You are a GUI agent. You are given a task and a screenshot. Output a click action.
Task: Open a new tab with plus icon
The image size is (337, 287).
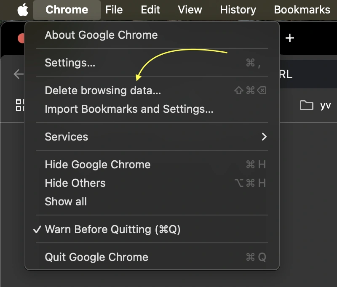tap(290, 38)
